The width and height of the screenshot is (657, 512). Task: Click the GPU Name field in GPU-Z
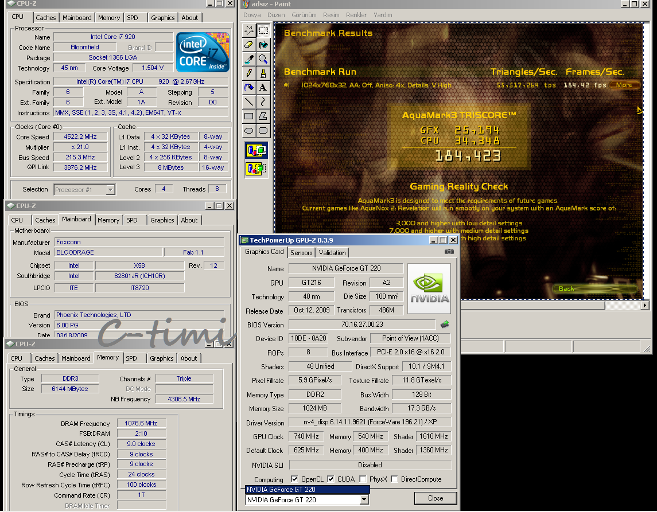346,268
